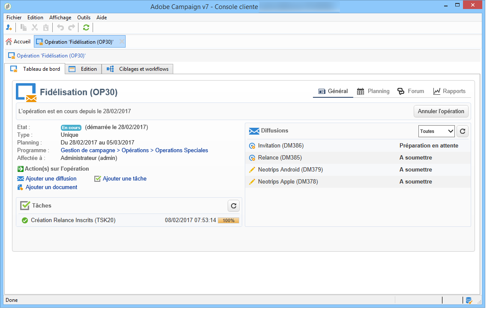
Task: Click Ajouter une diffusion link
Action: pyautogui.click(x=51, y=179)
